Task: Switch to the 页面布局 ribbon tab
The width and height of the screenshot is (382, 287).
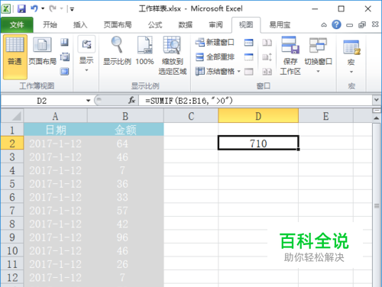Action: [x=118, y=25]
